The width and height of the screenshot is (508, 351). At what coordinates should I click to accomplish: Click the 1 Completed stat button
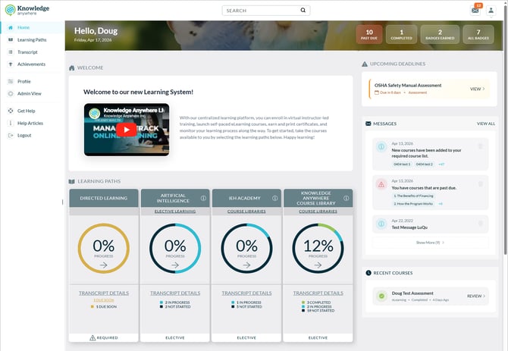401,34
